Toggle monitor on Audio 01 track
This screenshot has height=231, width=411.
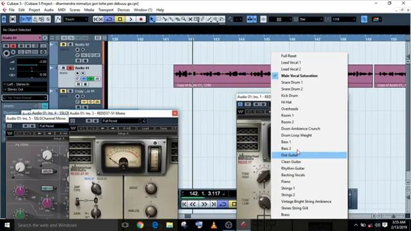pyautogui.click(x=83, y=73)
